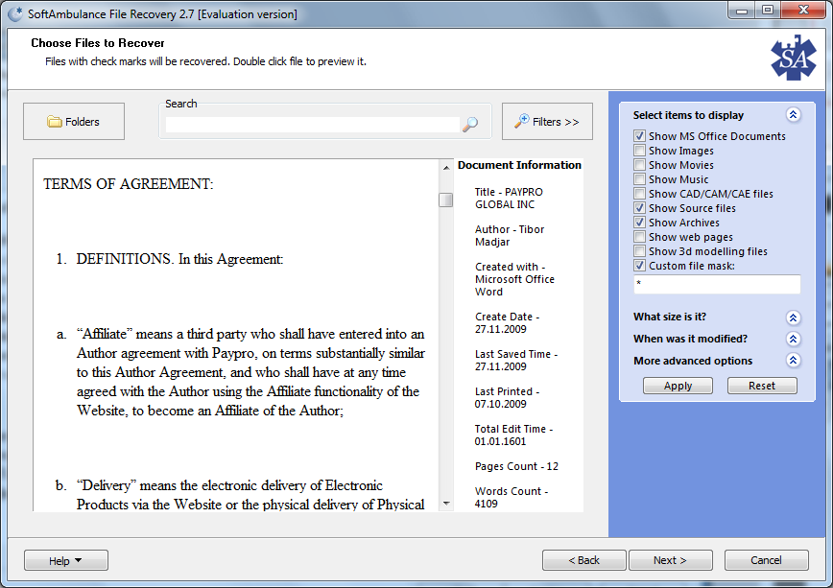Screen dimensions: 833x588
Task: Enable Show Movies checkbox
Action: click(x=639, y=165)
